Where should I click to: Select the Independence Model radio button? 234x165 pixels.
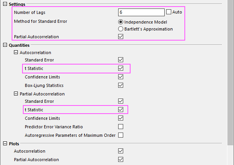tap(120, 22)
